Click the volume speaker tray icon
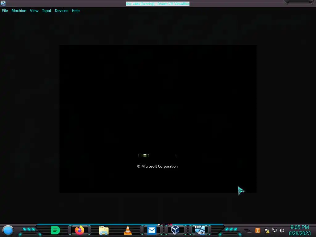Screen dimensions: 316x237 pos(281,230)
